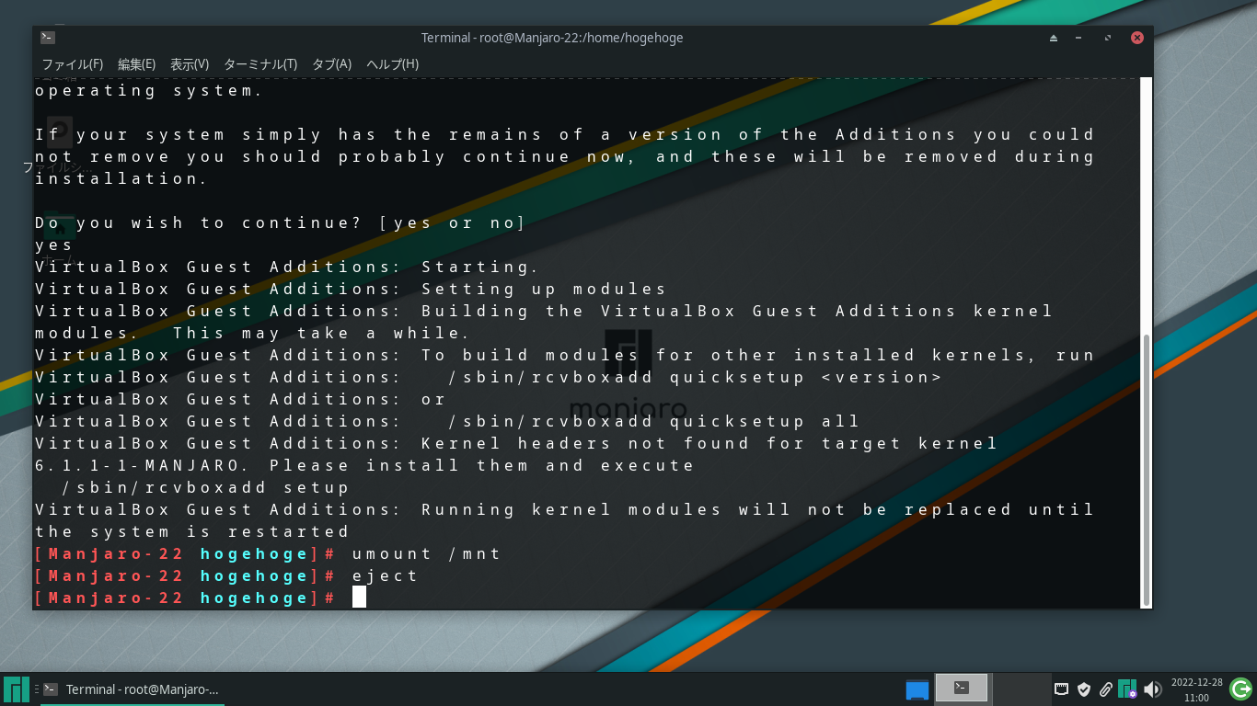Open the 表示(V) menu

click(190, 64)
